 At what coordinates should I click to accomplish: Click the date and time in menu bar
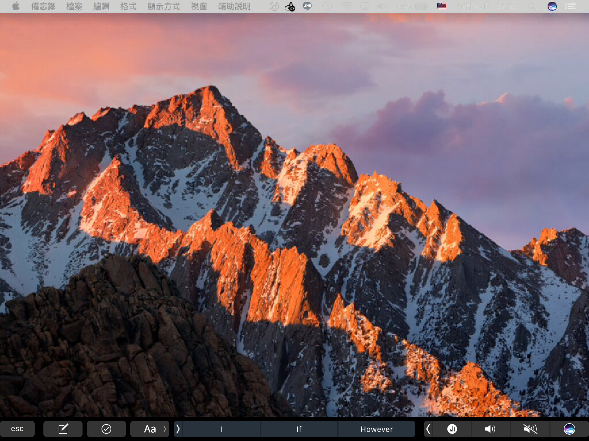click(x=486, y=6)
